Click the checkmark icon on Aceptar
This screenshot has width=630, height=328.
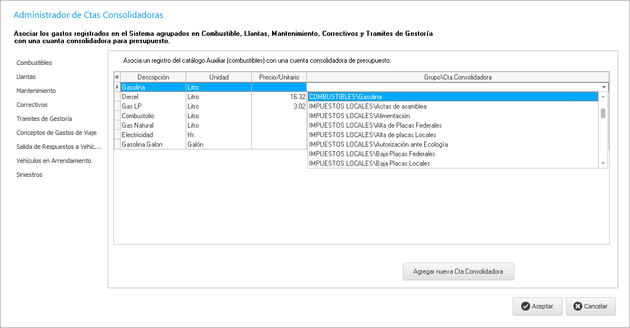525,306
